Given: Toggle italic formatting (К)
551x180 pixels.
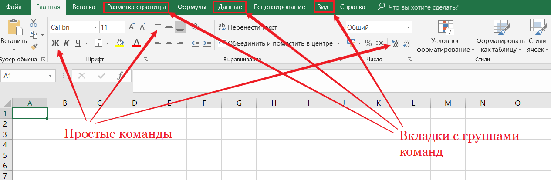Looking at the screenshot, I should point(66,43).
